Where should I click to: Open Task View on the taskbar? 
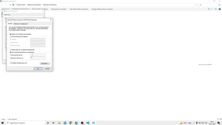click(x=53, y=123)
